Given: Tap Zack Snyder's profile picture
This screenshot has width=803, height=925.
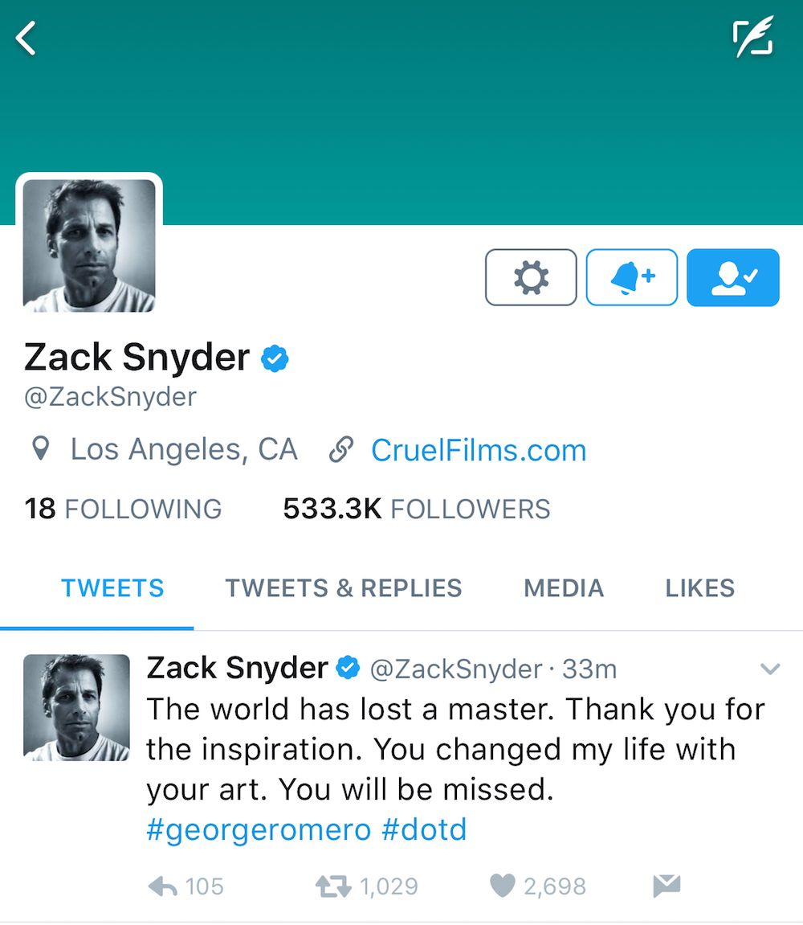Looking at the screenshot, I should point(90,244).
